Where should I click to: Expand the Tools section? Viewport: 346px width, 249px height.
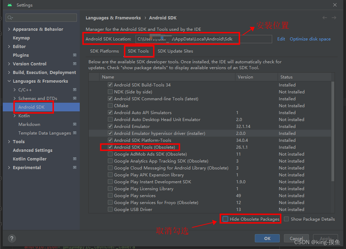9,141
